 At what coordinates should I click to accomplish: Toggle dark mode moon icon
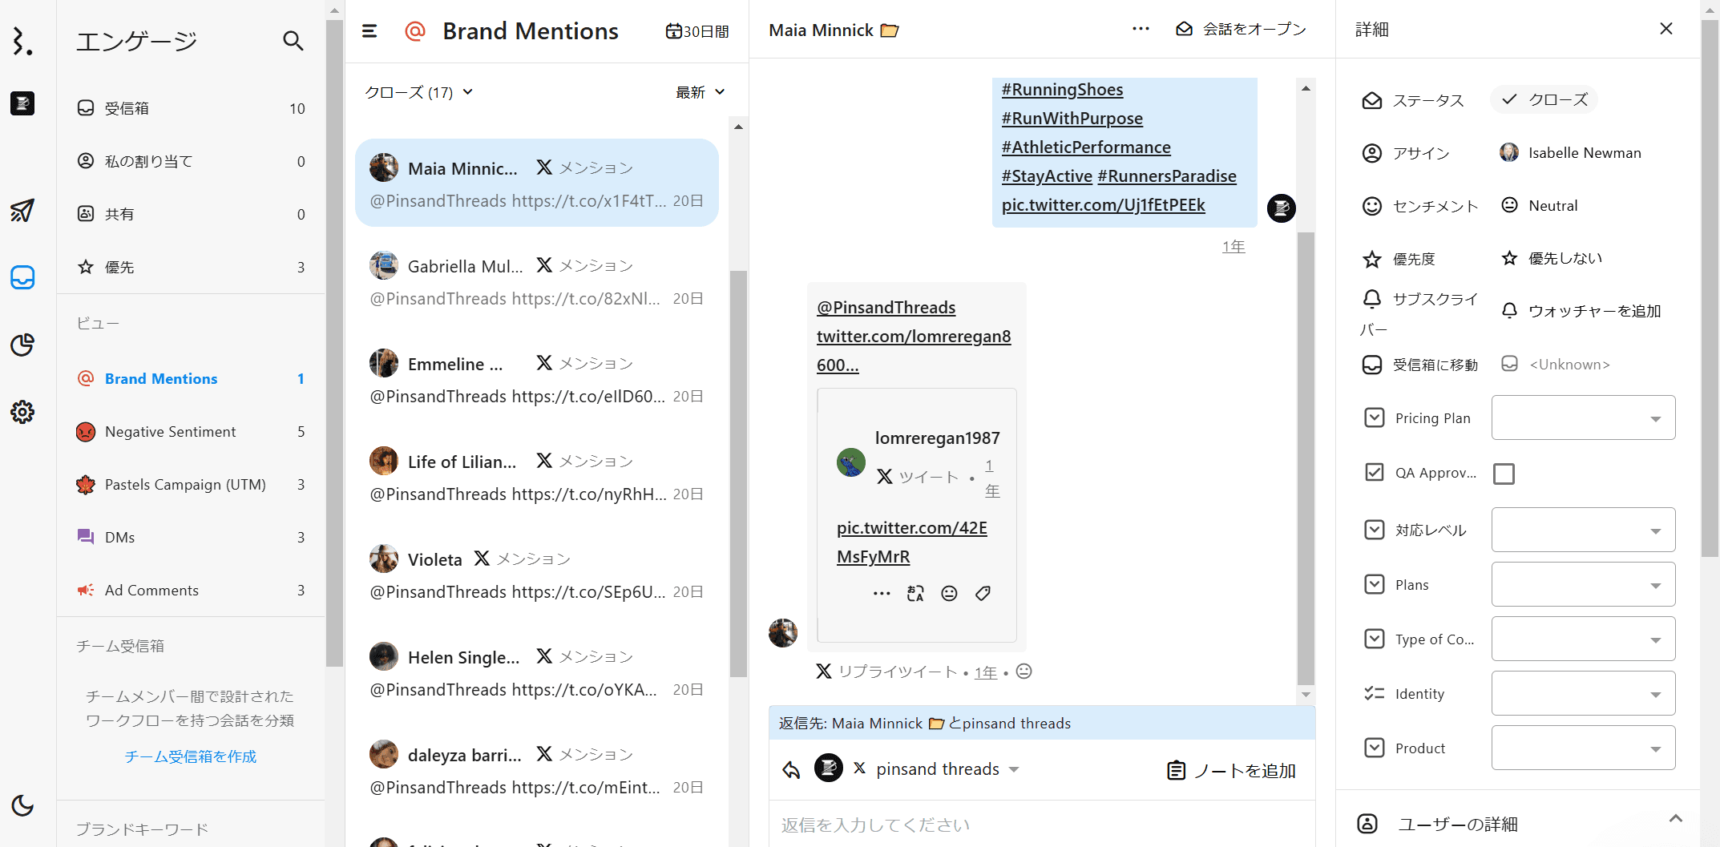pyautogui.click(x=22, y=805)
